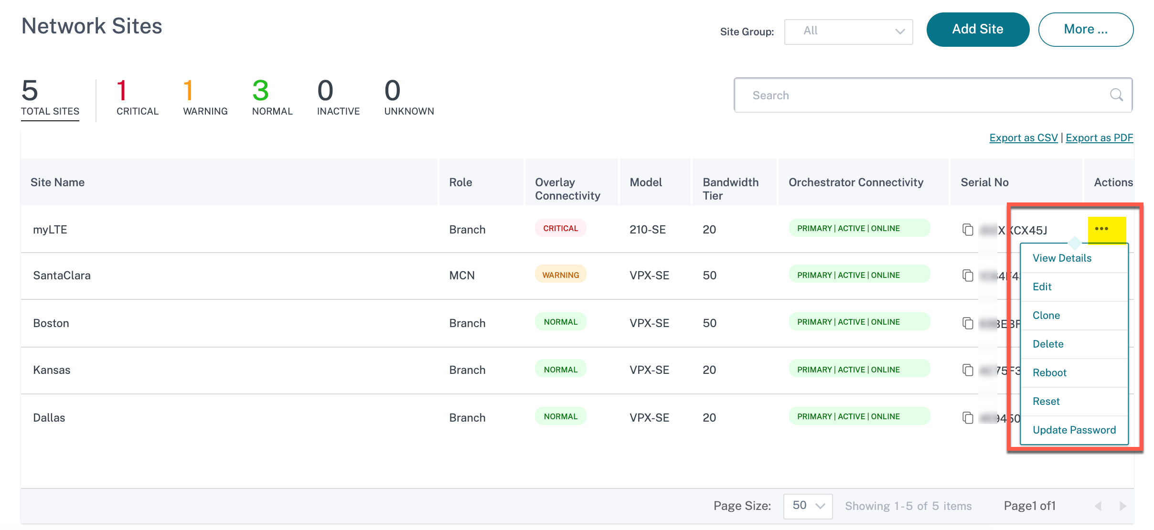This screenshot has height=530, width=1154.
Task: Copy serial number for myLTE site
Action: pyautogui.click(x=968, y=230)
